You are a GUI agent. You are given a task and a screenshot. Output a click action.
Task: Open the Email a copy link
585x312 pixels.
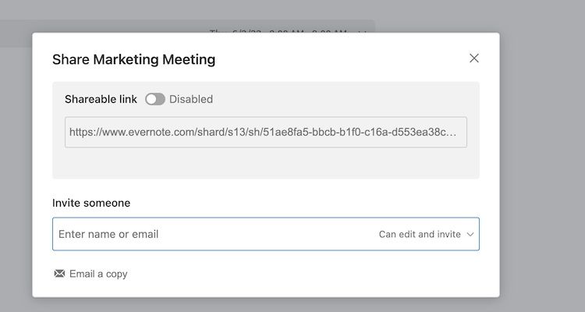98,274
